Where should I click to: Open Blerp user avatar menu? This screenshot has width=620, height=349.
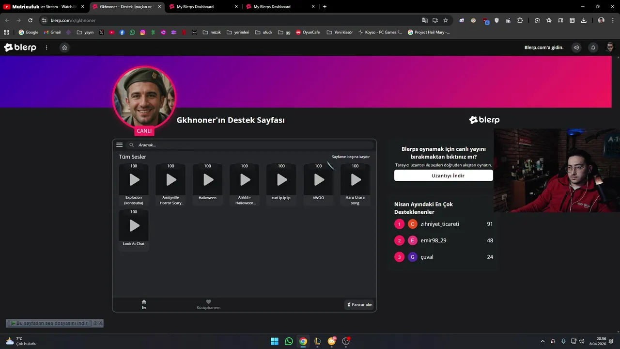610,48
